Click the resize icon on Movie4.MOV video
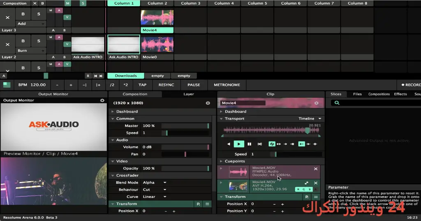421x221 pixels. click(306, 183)
